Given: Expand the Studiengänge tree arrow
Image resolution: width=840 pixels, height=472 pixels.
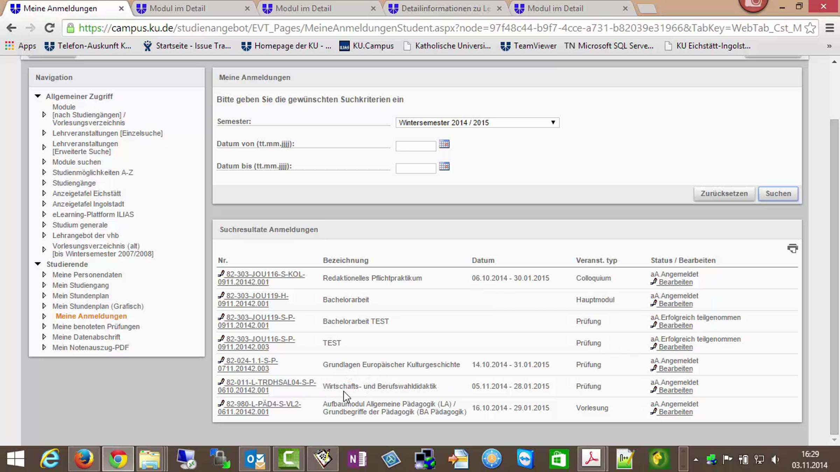Looking at the screenshot, I should [44, 183].
